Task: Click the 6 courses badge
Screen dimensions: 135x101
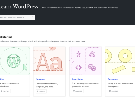Action: (x=41, y=92)
